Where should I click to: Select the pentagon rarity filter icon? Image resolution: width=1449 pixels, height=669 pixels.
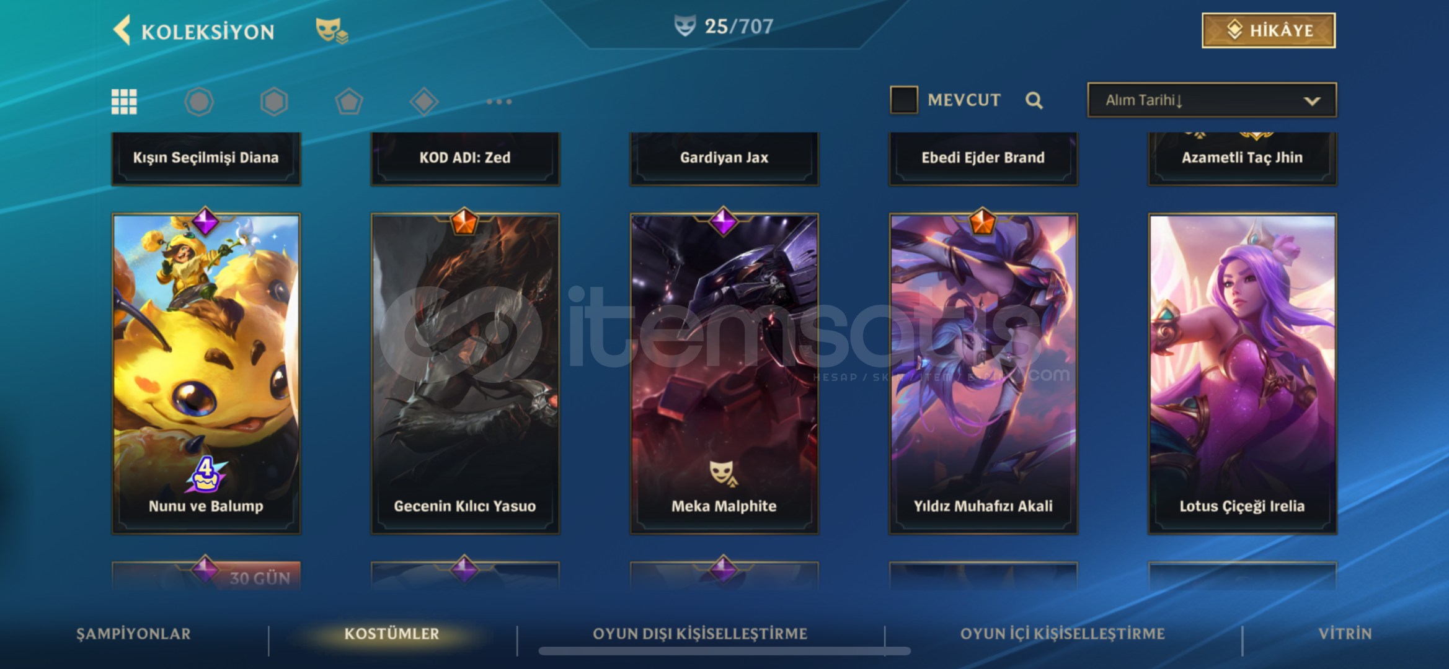349,102
